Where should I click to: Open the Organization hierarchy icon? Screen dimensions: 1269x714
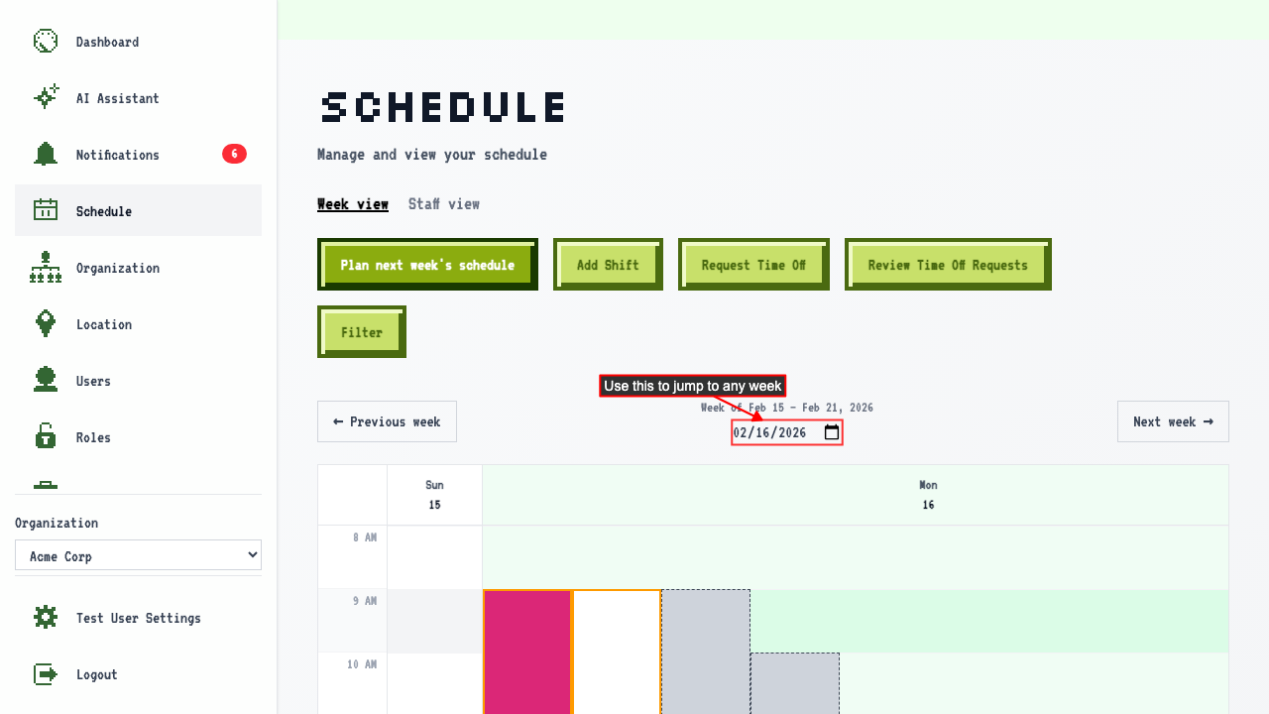(x=46, y=267)
